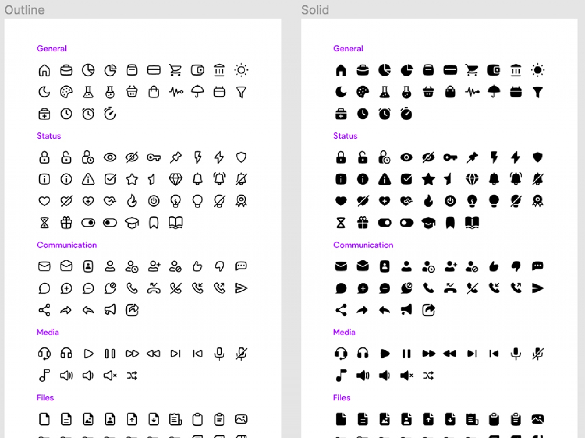Click the solid headphones icon under Media

(x=363, y=353)
